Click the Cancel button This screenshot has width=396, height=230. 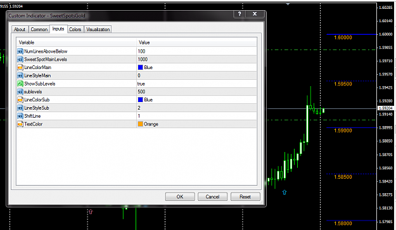pyautogui.click(x=212, y=196)
